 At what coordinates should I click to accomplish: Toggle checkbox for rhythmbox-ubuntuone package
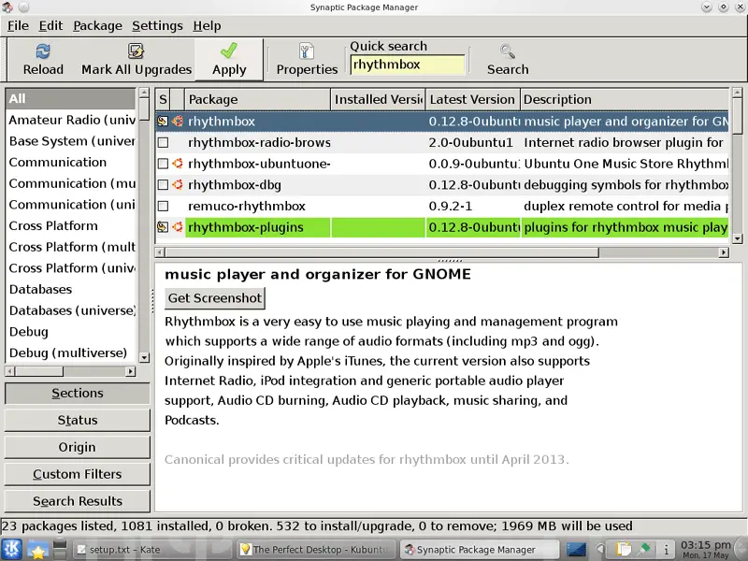[163, 164]
